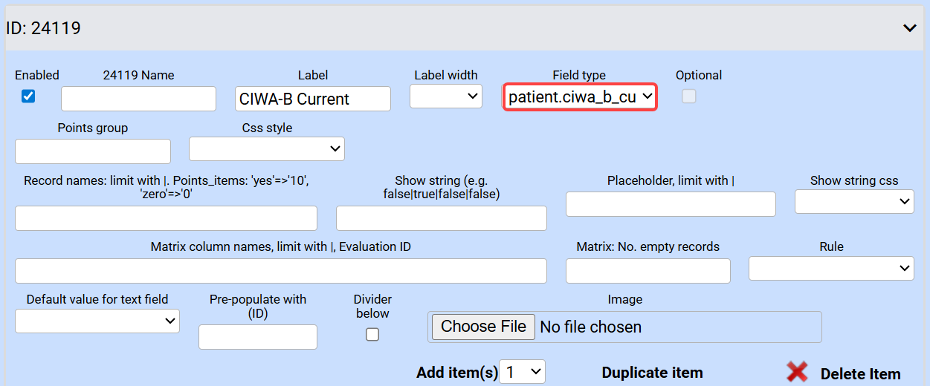
Task: Click the Choose File button
Action: click(x=483, y=327)
